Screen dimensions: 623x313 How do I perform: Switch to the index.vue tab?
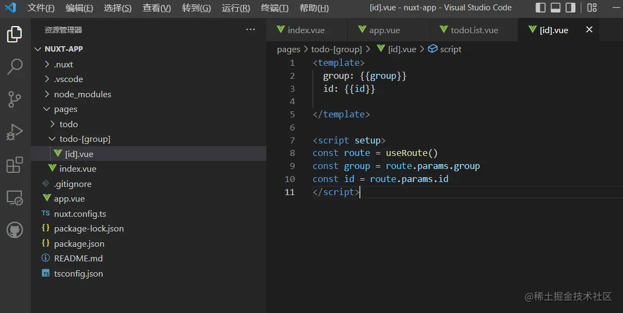306,30
